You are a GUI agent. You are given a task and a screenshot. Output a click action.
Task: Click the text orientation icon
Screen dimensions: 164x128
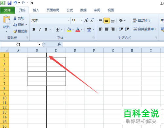point(121,20)
